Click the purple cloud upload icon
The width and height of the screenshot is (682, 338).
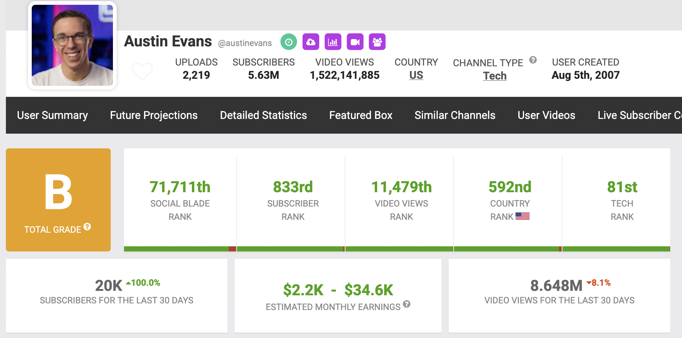point(311,42)
